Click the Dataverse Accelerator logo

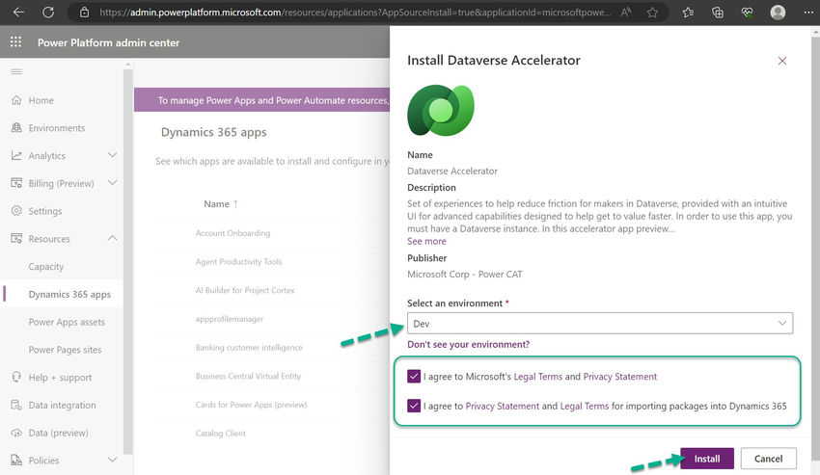[x=441, y=110]
